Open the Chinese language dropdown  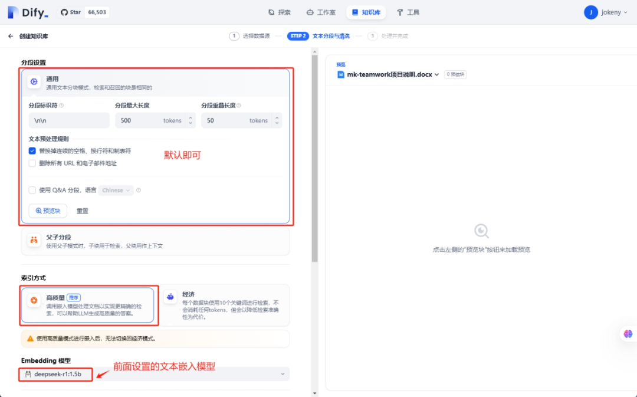coord(116,190)
